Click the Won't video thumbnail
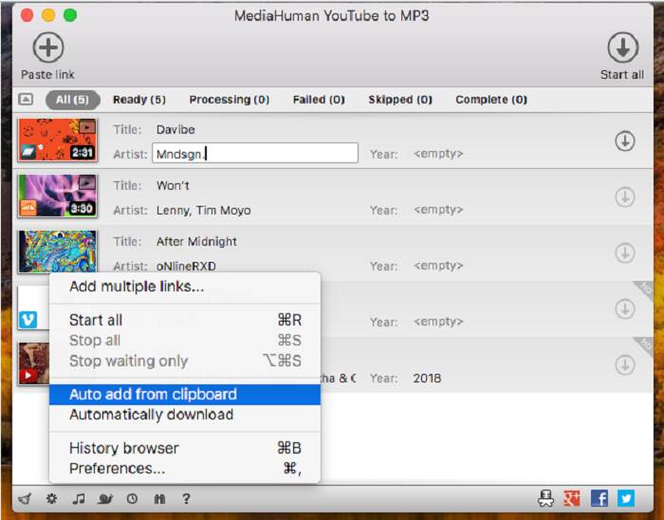This screenshot has width=664, height=520. point(58,196)
